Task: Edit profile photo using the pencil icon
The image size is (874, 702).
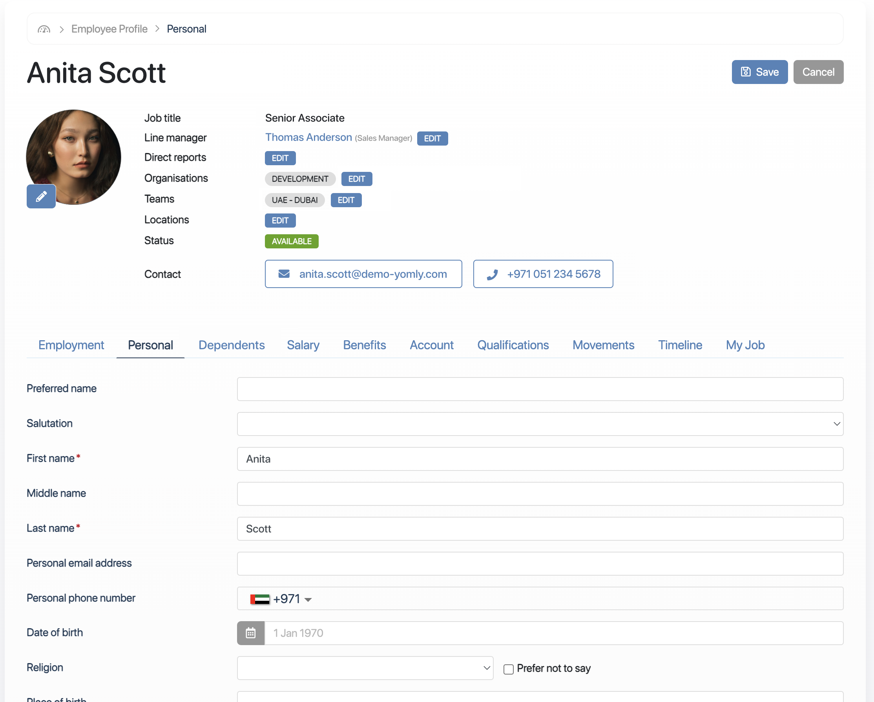Action: (40, 196)
